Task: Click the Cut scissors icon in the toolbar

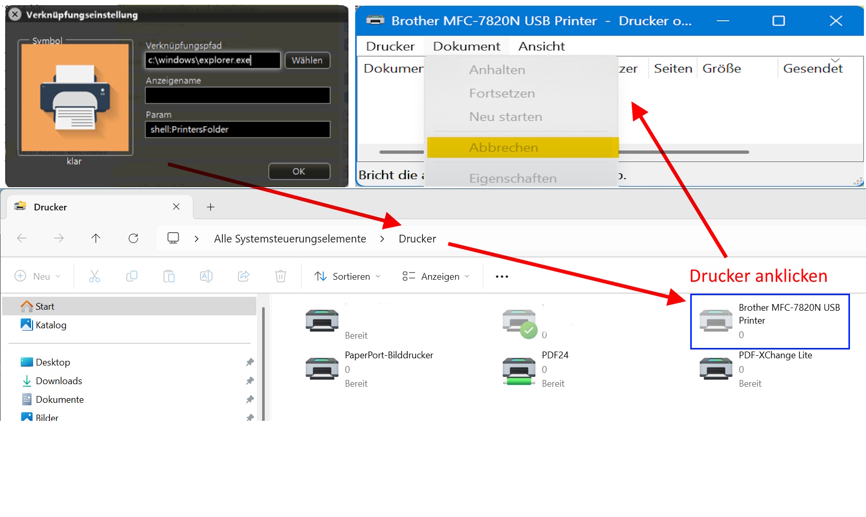Action: pyautogui.click(x=94, y=277)
